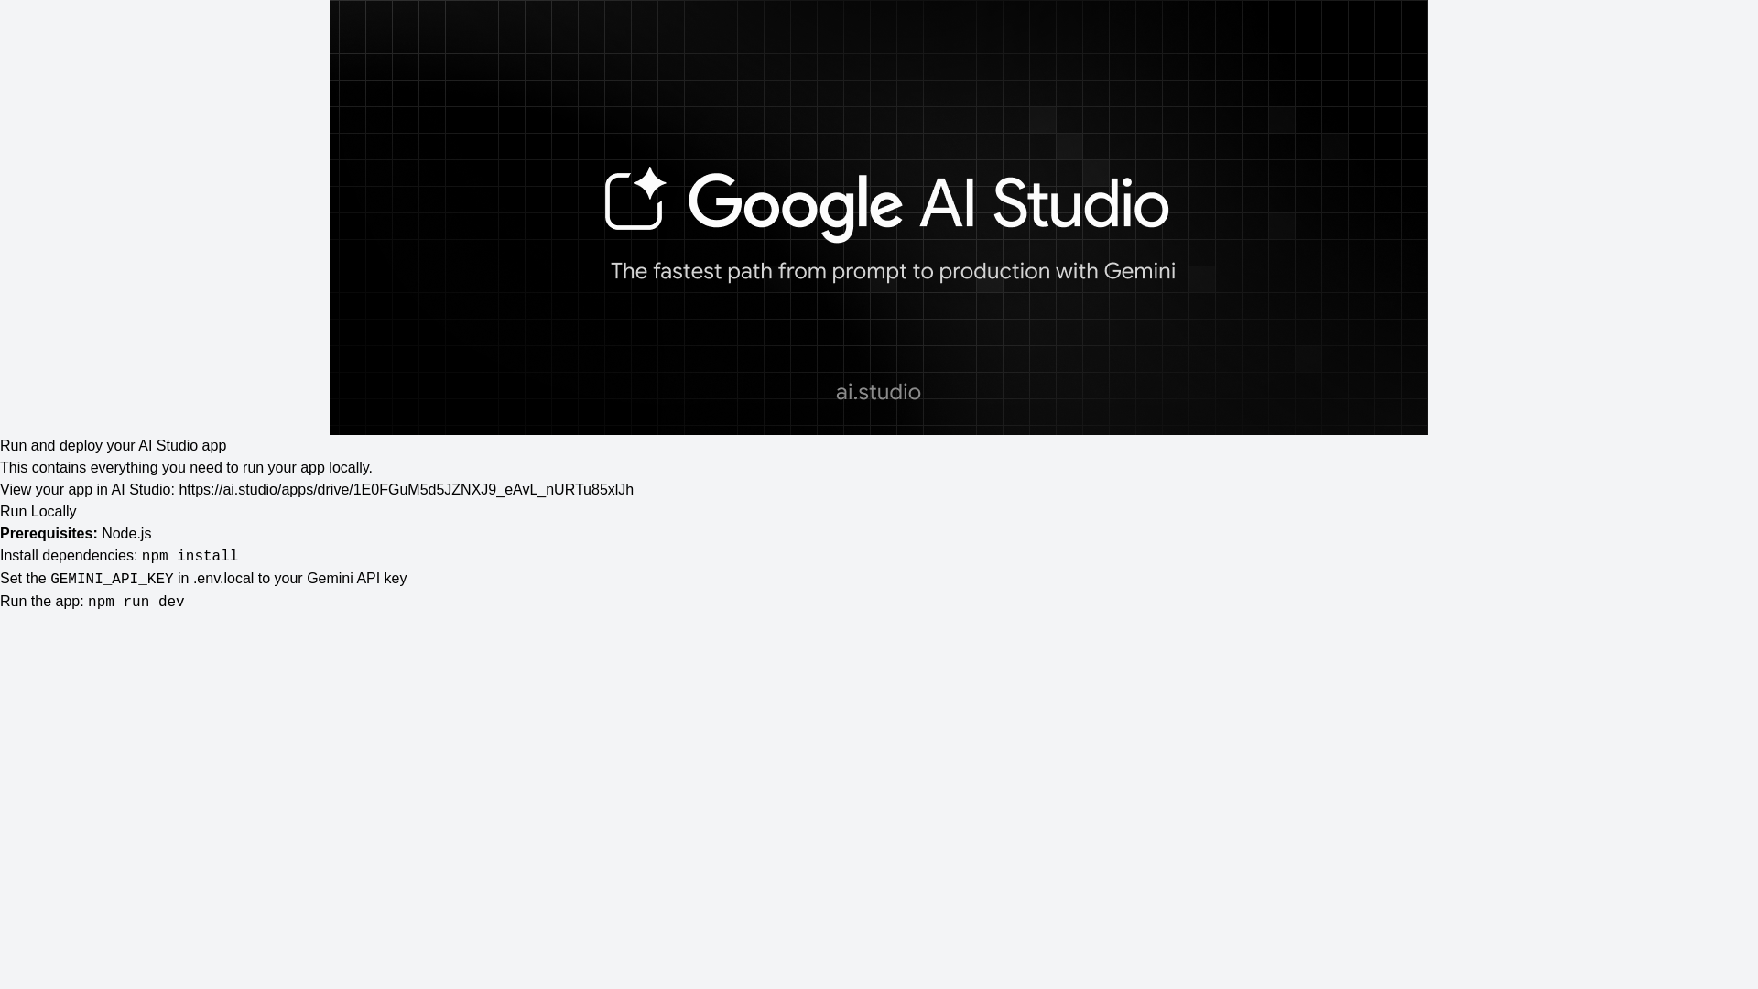The image size is (1758, 989).
Task: Click the 'Run the app:' label
Action: coord(42,602)
